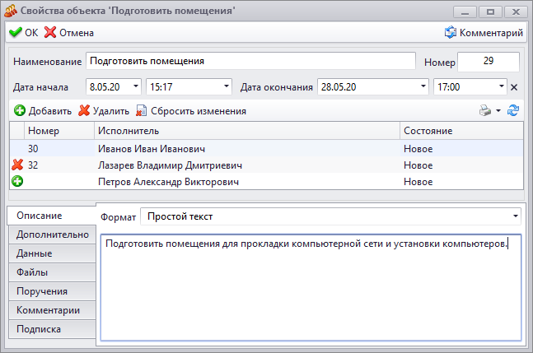
Task: Open print options dropdown arrow
Action: click(x=498, y=110)
